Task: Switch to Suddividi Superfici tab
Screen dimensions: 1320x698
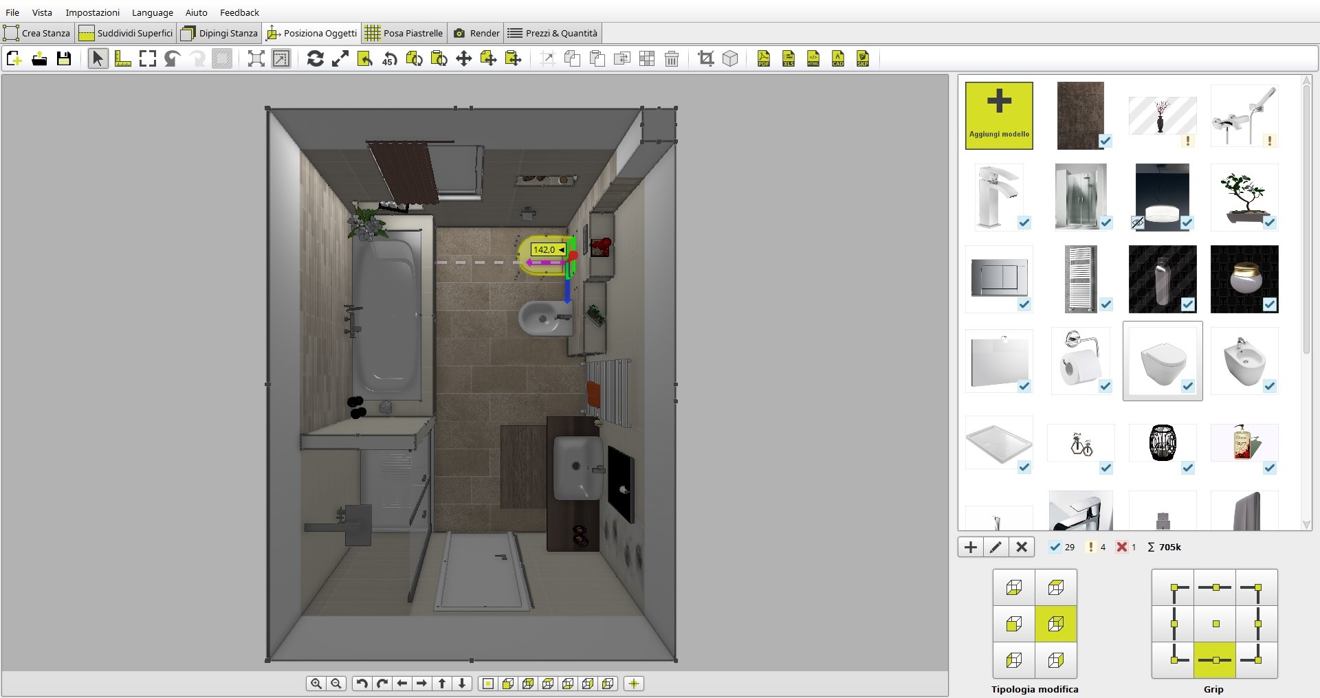Action: click(x=126, y=33)
